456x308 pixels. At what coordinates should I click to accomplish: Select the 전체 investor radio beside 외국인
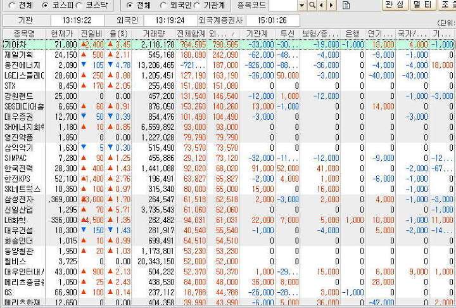130,5
